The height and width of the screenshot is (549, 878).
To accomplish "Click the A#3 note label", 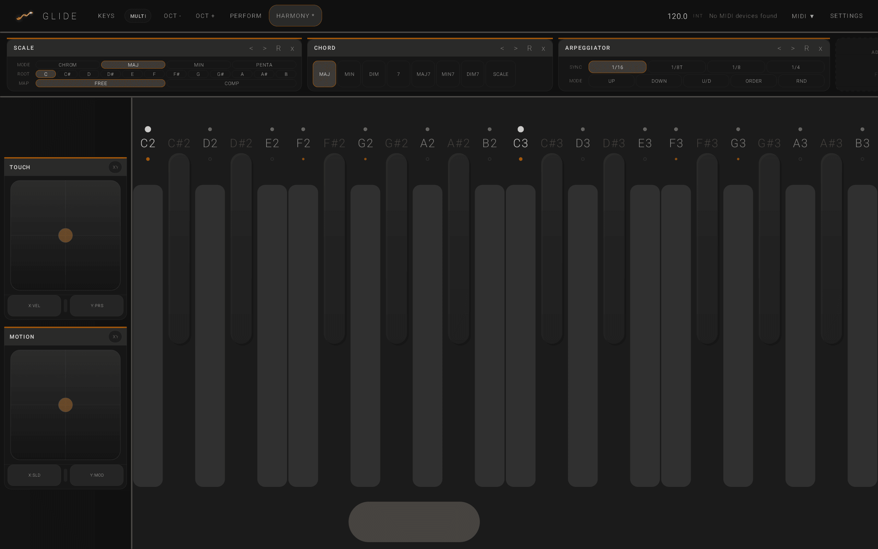I will [831, 143].
